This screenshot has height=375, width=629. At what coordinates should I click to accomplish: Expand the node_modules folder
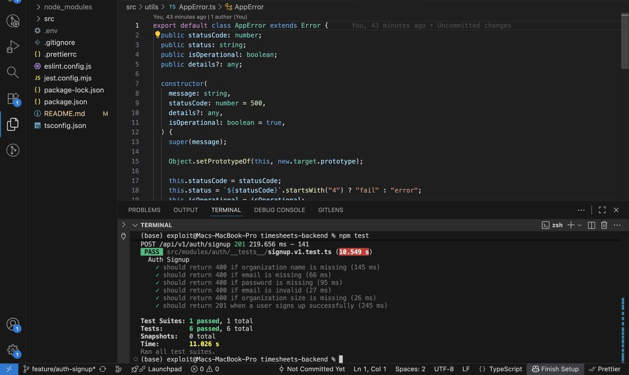pyautogui.click(x=68, y=7)
